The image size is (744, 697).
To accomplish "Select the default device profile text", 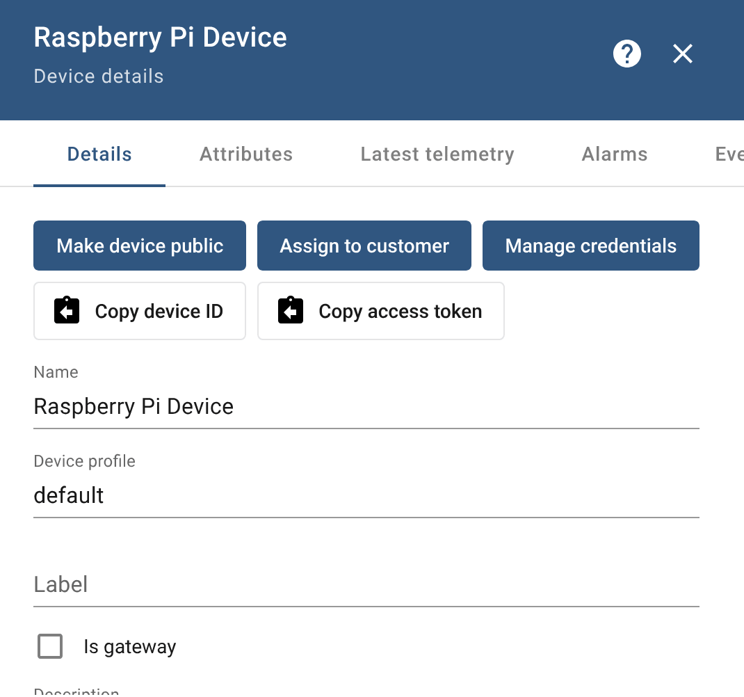I will coord(67,495).
